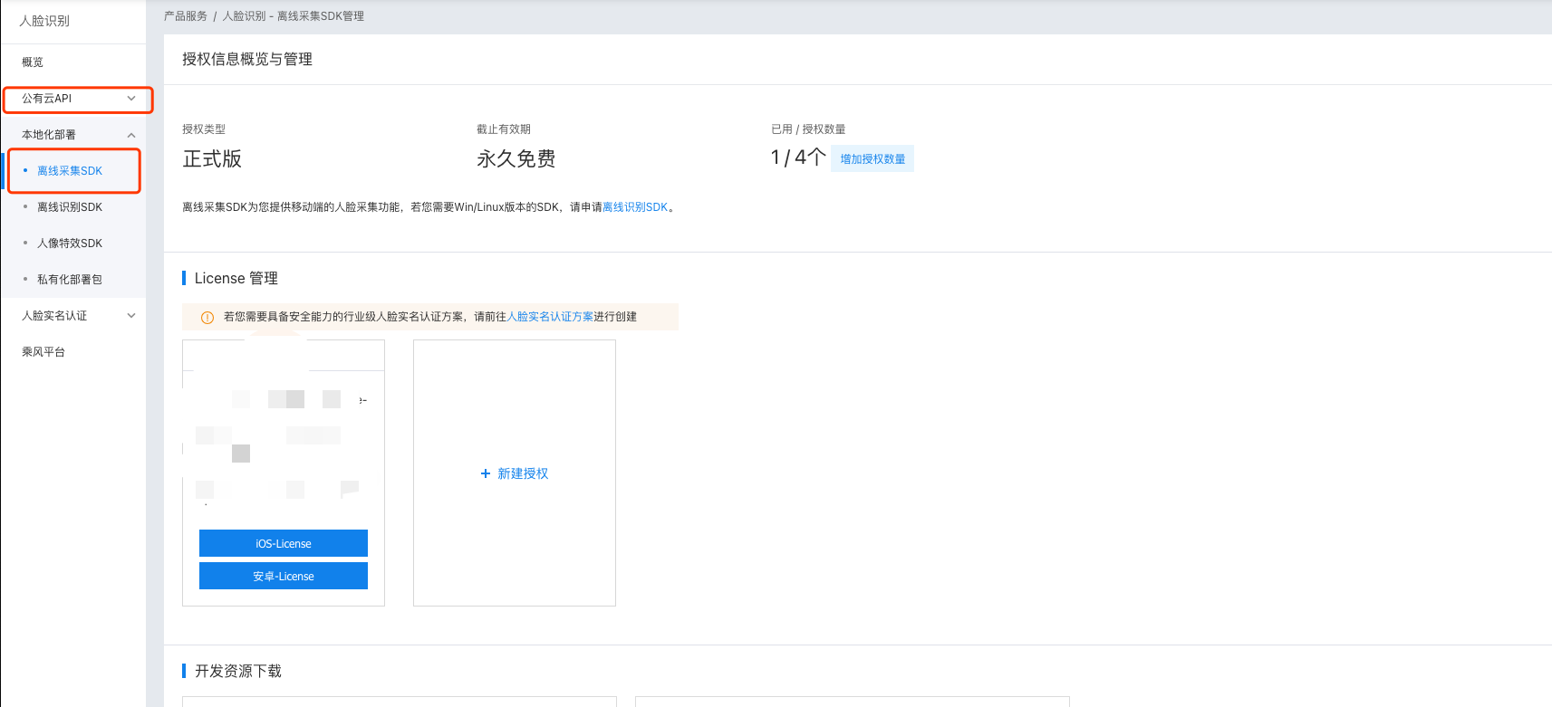This screenshot has height=707, width=1552.
Task: Click the 正式版 authorization type value
Action: click(212, 158)
